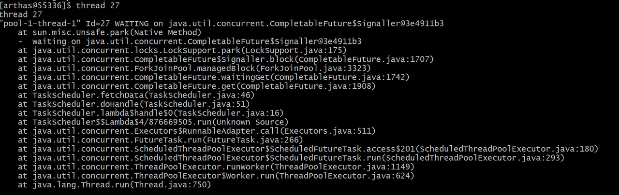Click the TaskScheduler.doHandle frame line
Image resolution: width=619 pixels, height=195 pixels.
[x=134, y=104]
